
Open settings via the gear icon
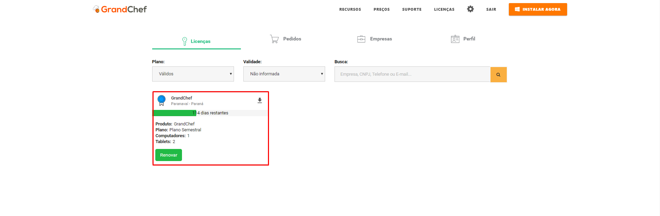click(470, 9)
